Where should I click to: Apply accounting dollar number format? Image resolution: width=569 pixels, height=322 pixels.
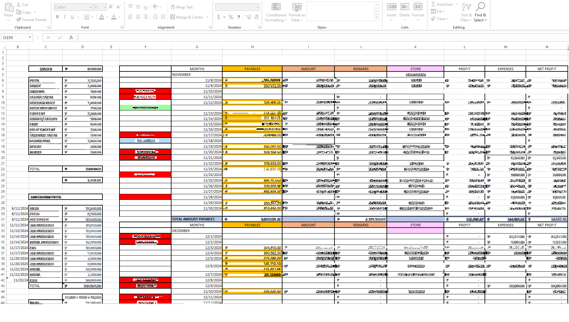[219, 17]
